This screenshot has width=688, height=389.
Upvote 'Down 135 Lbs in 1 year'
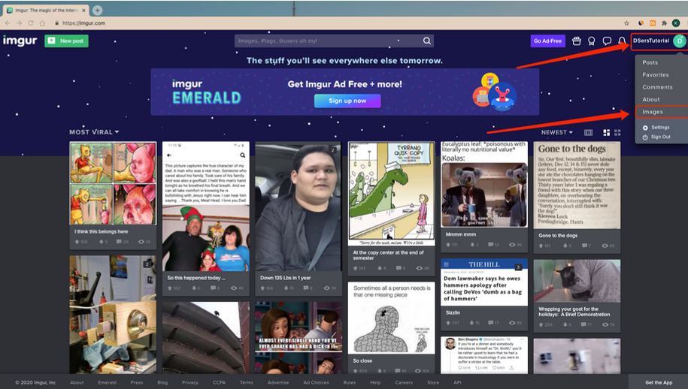pos(263,288)
